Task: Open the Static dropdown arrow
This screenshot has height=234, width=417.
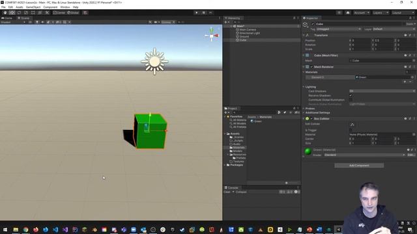Action: 414,24
